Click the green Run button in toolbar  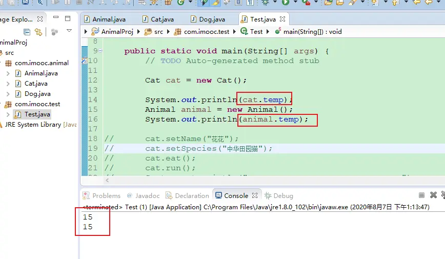pyautogui.click(x=285, y=3)
